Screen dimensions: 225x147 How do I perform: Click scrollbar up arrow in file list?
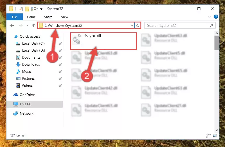[217, 33]
